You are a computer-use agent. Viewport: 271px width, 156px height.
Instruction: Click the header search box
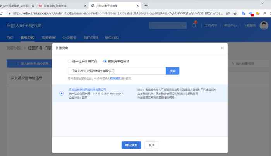tap(168, 26)
